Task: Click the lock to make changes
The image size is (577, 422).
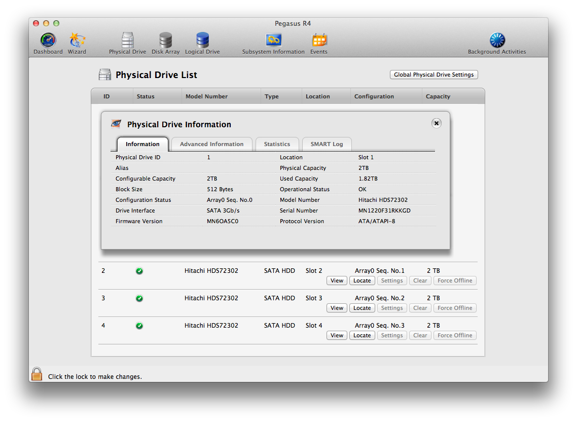Action: (37, 375)
